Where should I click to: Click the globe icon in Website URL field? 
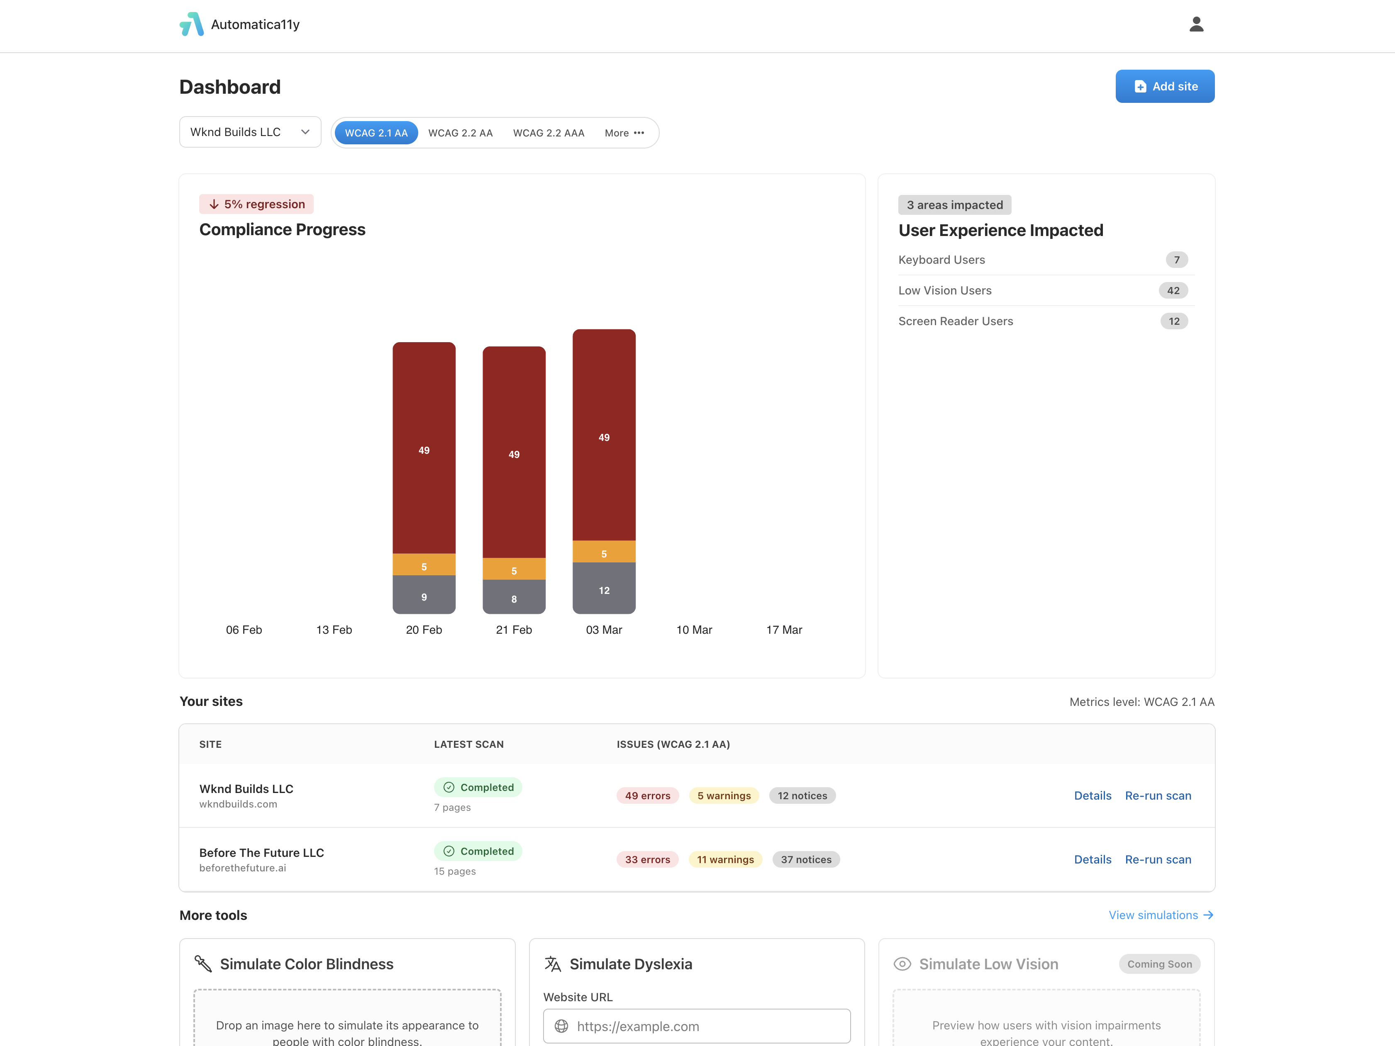click(x=562, y=1026)
